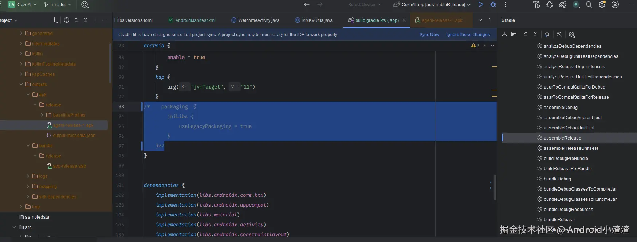The image size is (637, 242).
Task: Expand the baselineProfiles folder
Action: (x=42, y=115)
